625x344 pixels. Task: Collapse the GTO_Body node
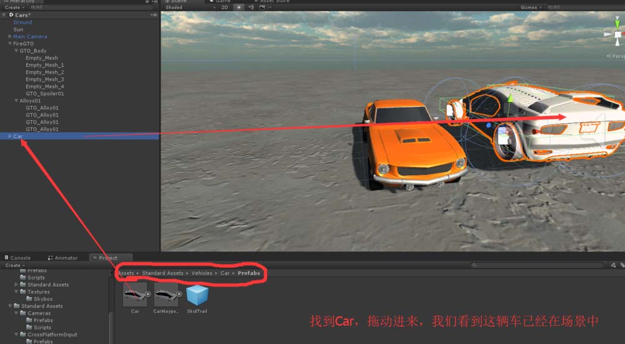(x=16, y=51)
